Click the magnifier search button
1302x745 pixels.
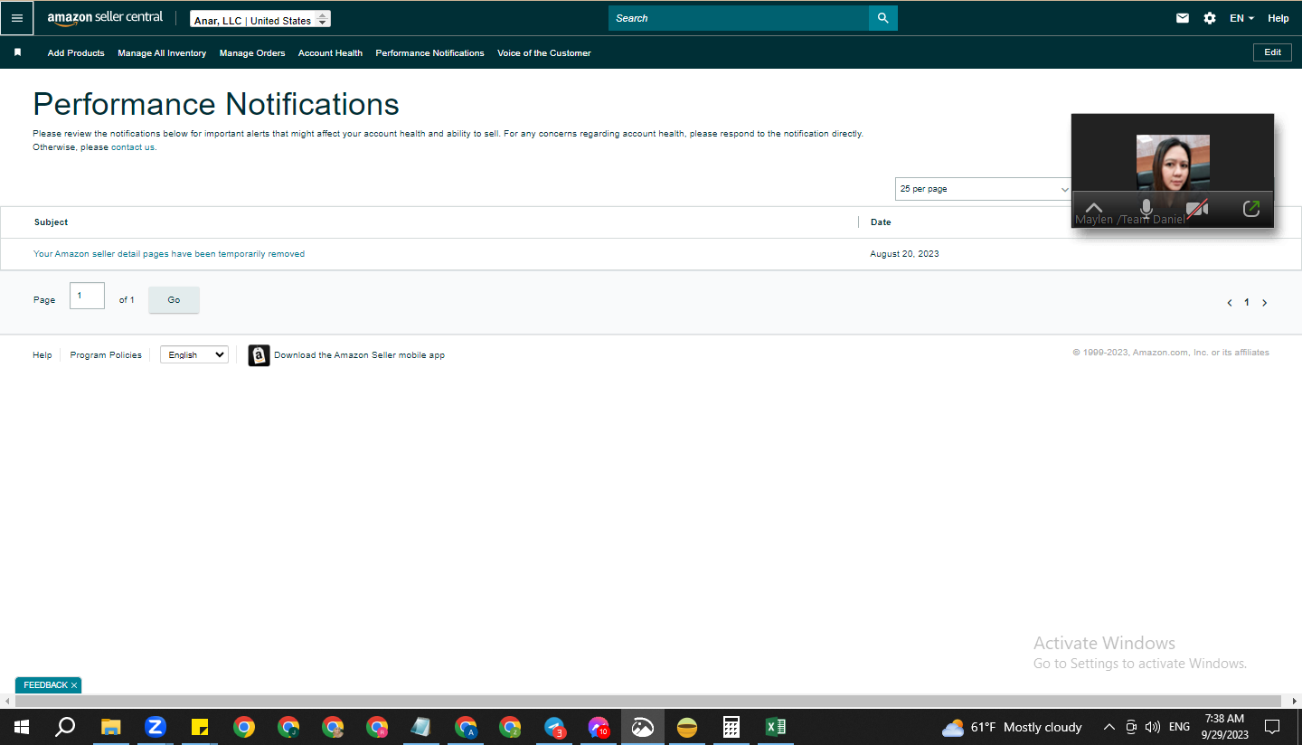tap(882, 18)
